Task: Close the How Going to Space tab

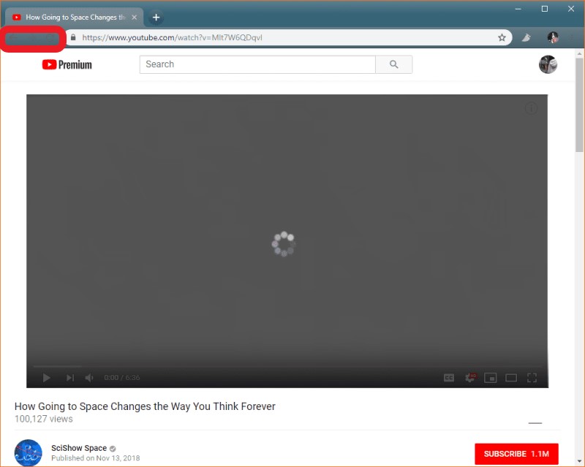Action: tap(135, 17)
